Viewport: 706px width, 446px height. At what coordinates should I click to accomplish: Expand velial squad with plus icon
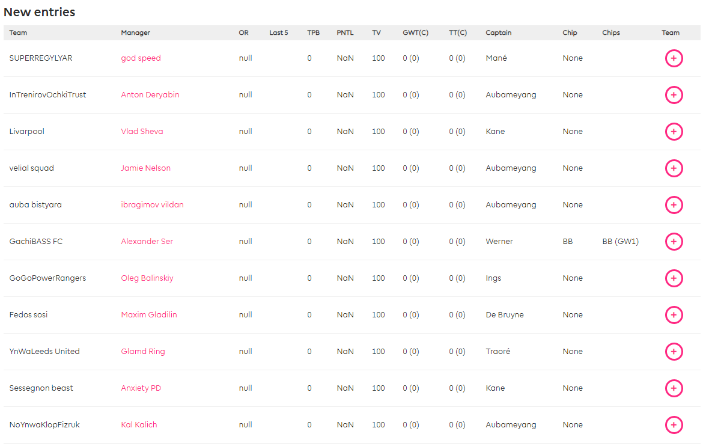pyautogui.click(x=674, y=168)
